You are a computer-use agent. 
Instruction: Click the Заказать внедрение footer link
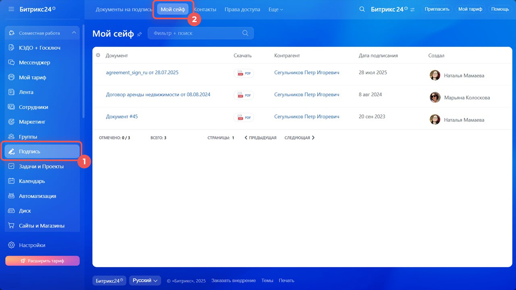point(233,280)
